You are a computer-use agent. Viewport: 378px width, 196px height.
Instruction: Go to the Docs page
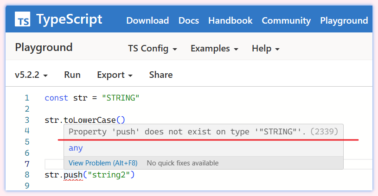coord(189,20)
